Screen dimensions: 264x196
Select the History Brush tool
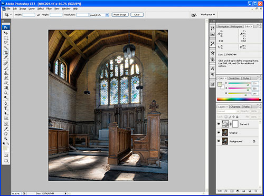coord(6,78)
